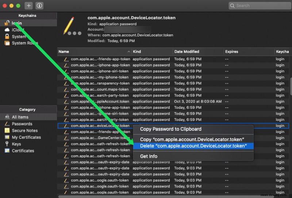Screen dimensions: 292x198
Task: Choose Copy "com.apple.account.DeviceLocator.token" menu item
Action: [x=193, y=140]
